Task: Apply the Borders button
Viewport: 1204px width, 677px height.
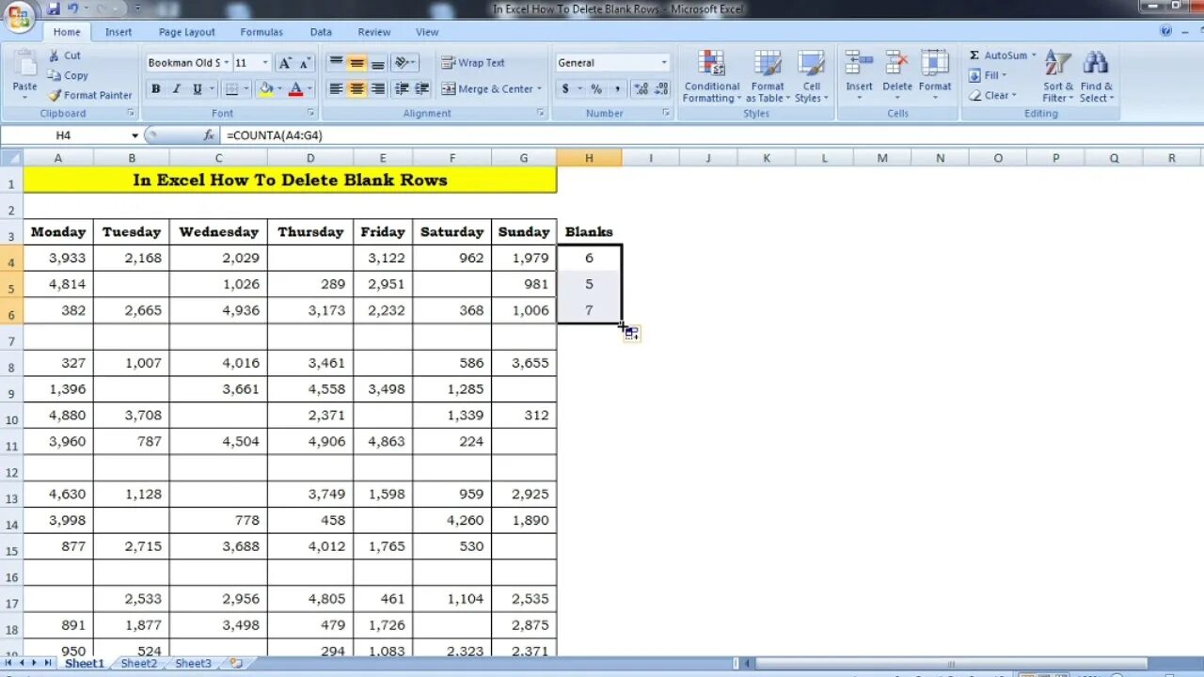Action: tap(233, 89)
